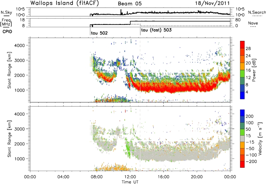Click the 'Beam 05' label

tap(130, 4)
